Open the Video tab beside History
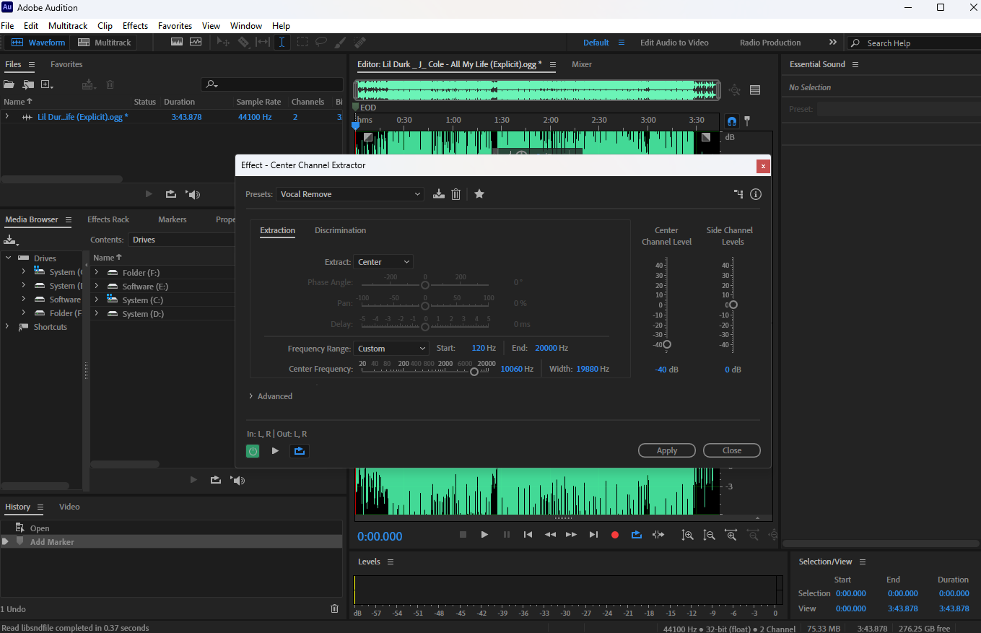 point(69,507)
